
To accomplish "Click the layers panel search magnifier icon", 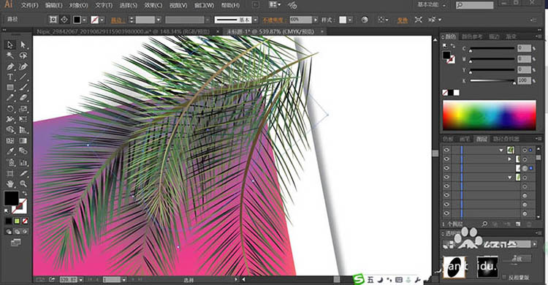I will pos(484,224).
